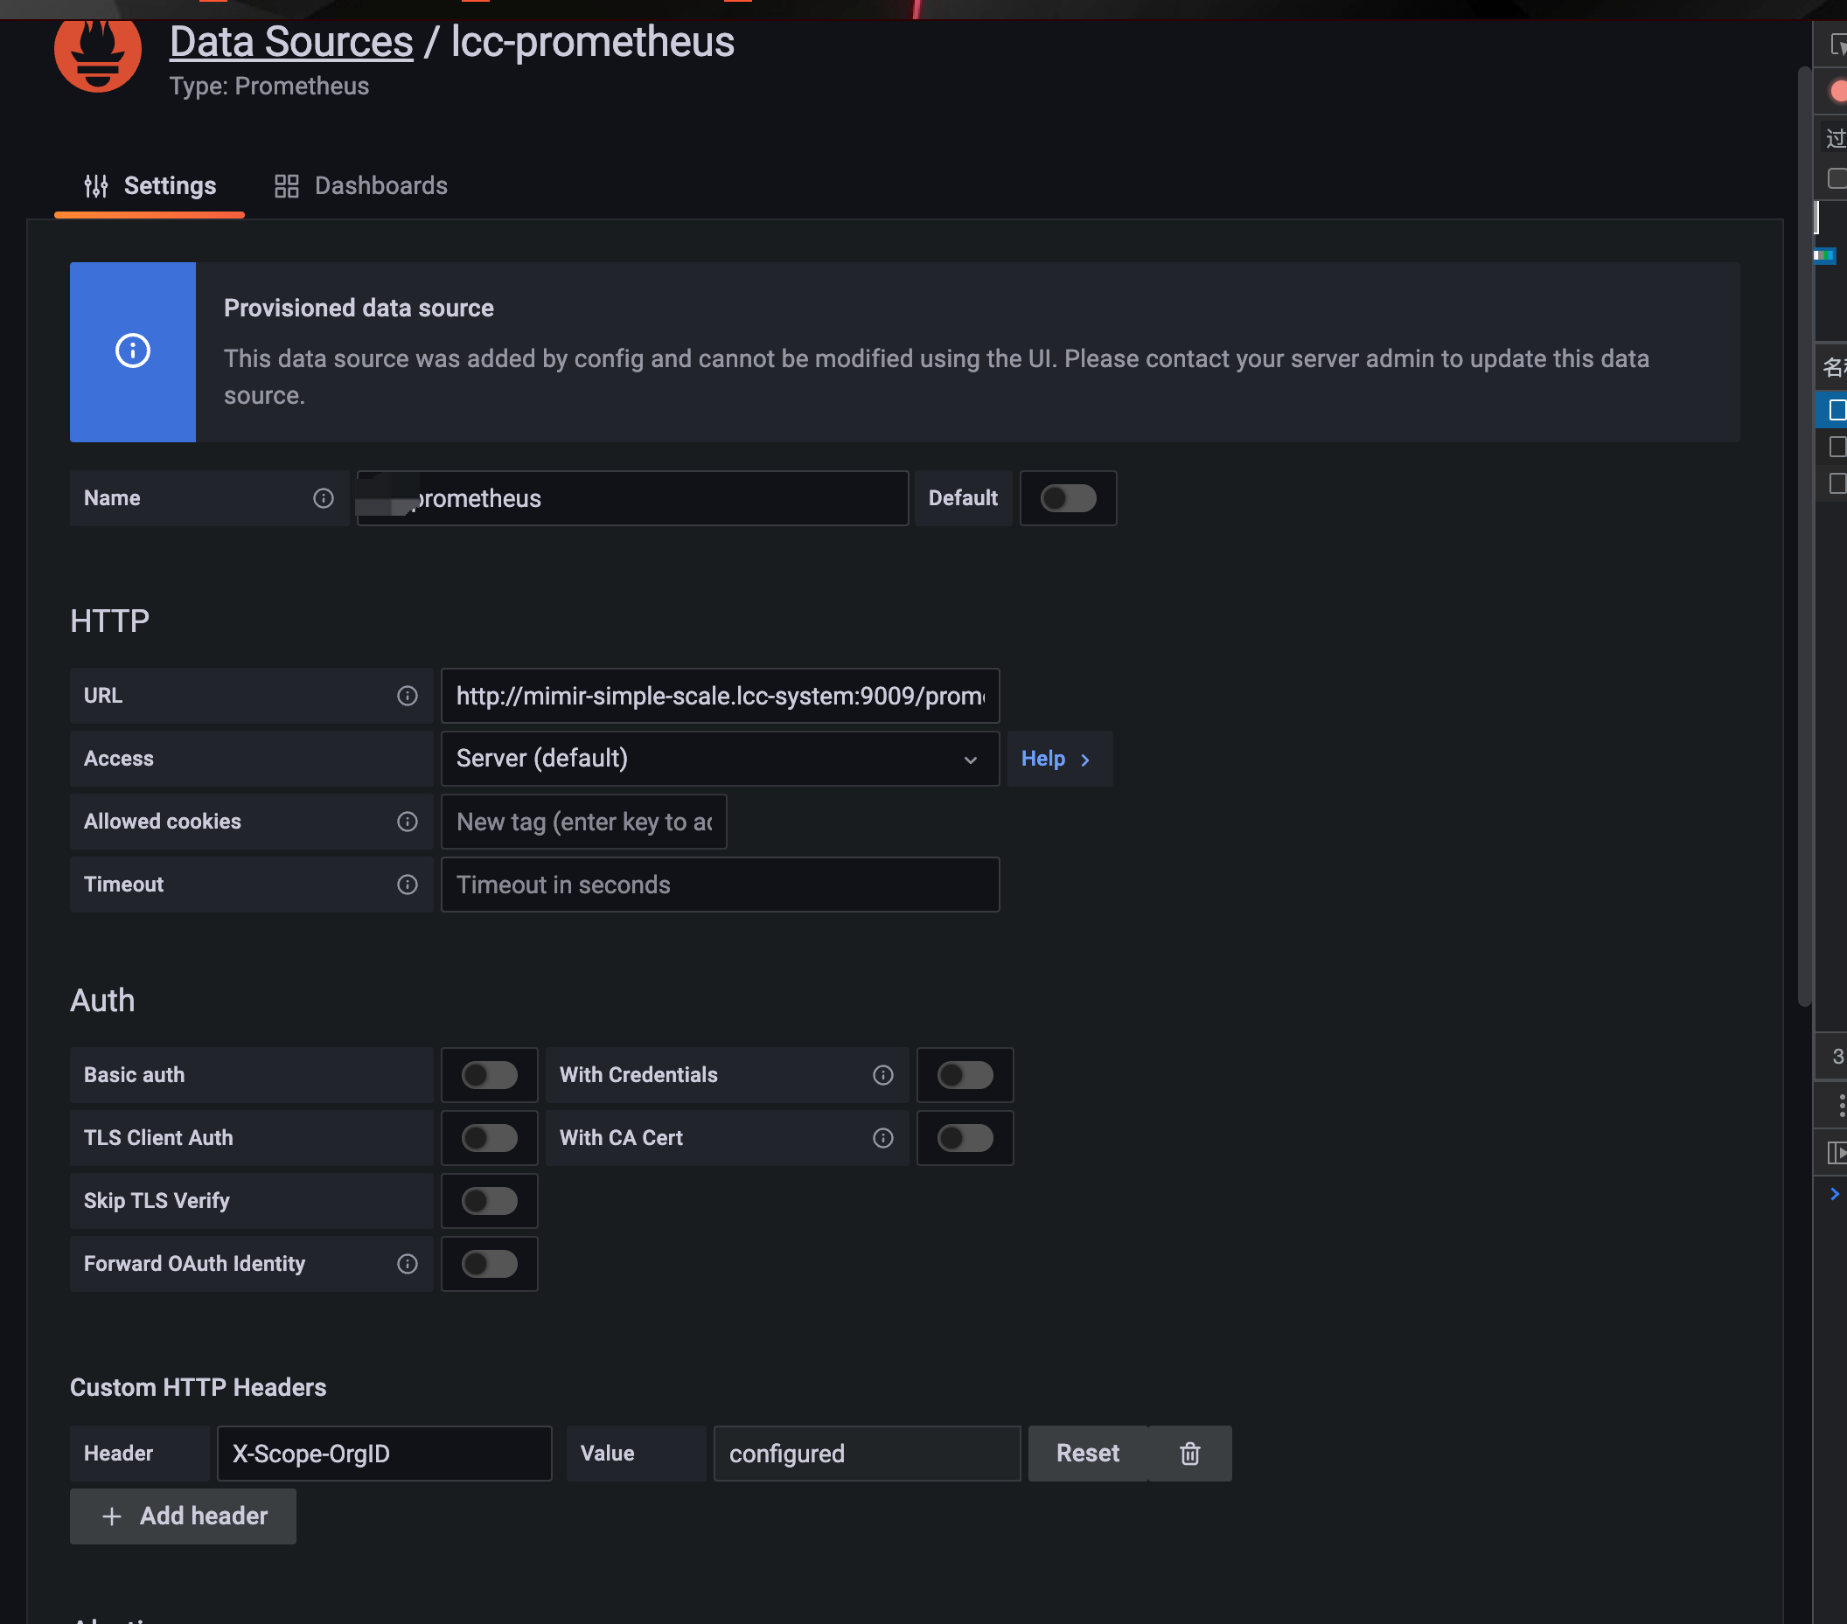
Task: Click the Timeout info icon
Action: 407,885
